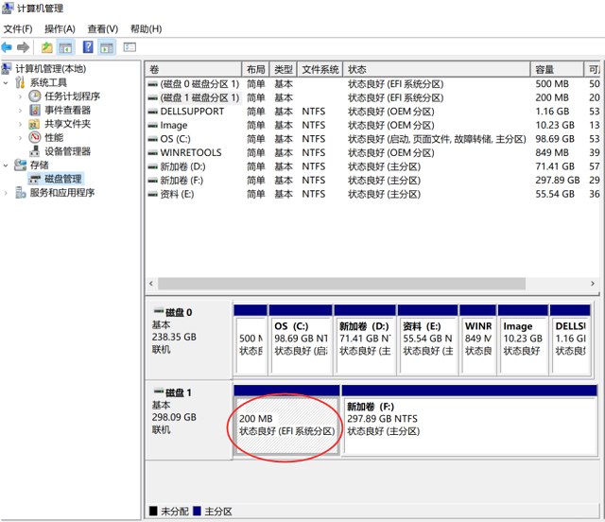Click the 设备管理器 icon in tree
605x522 pixels.
click(x=35, y=151)
